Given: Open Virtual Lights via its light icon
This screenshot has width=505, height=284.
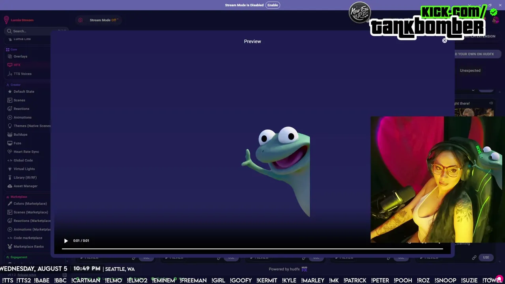Looking at the screenshot, I should (10, 169).
